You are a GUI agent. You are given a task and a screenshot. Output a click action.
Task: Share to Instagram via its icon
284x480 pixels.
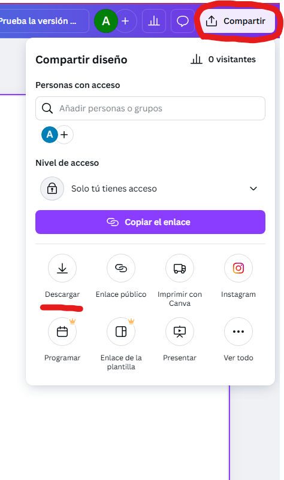coord(238,268)
